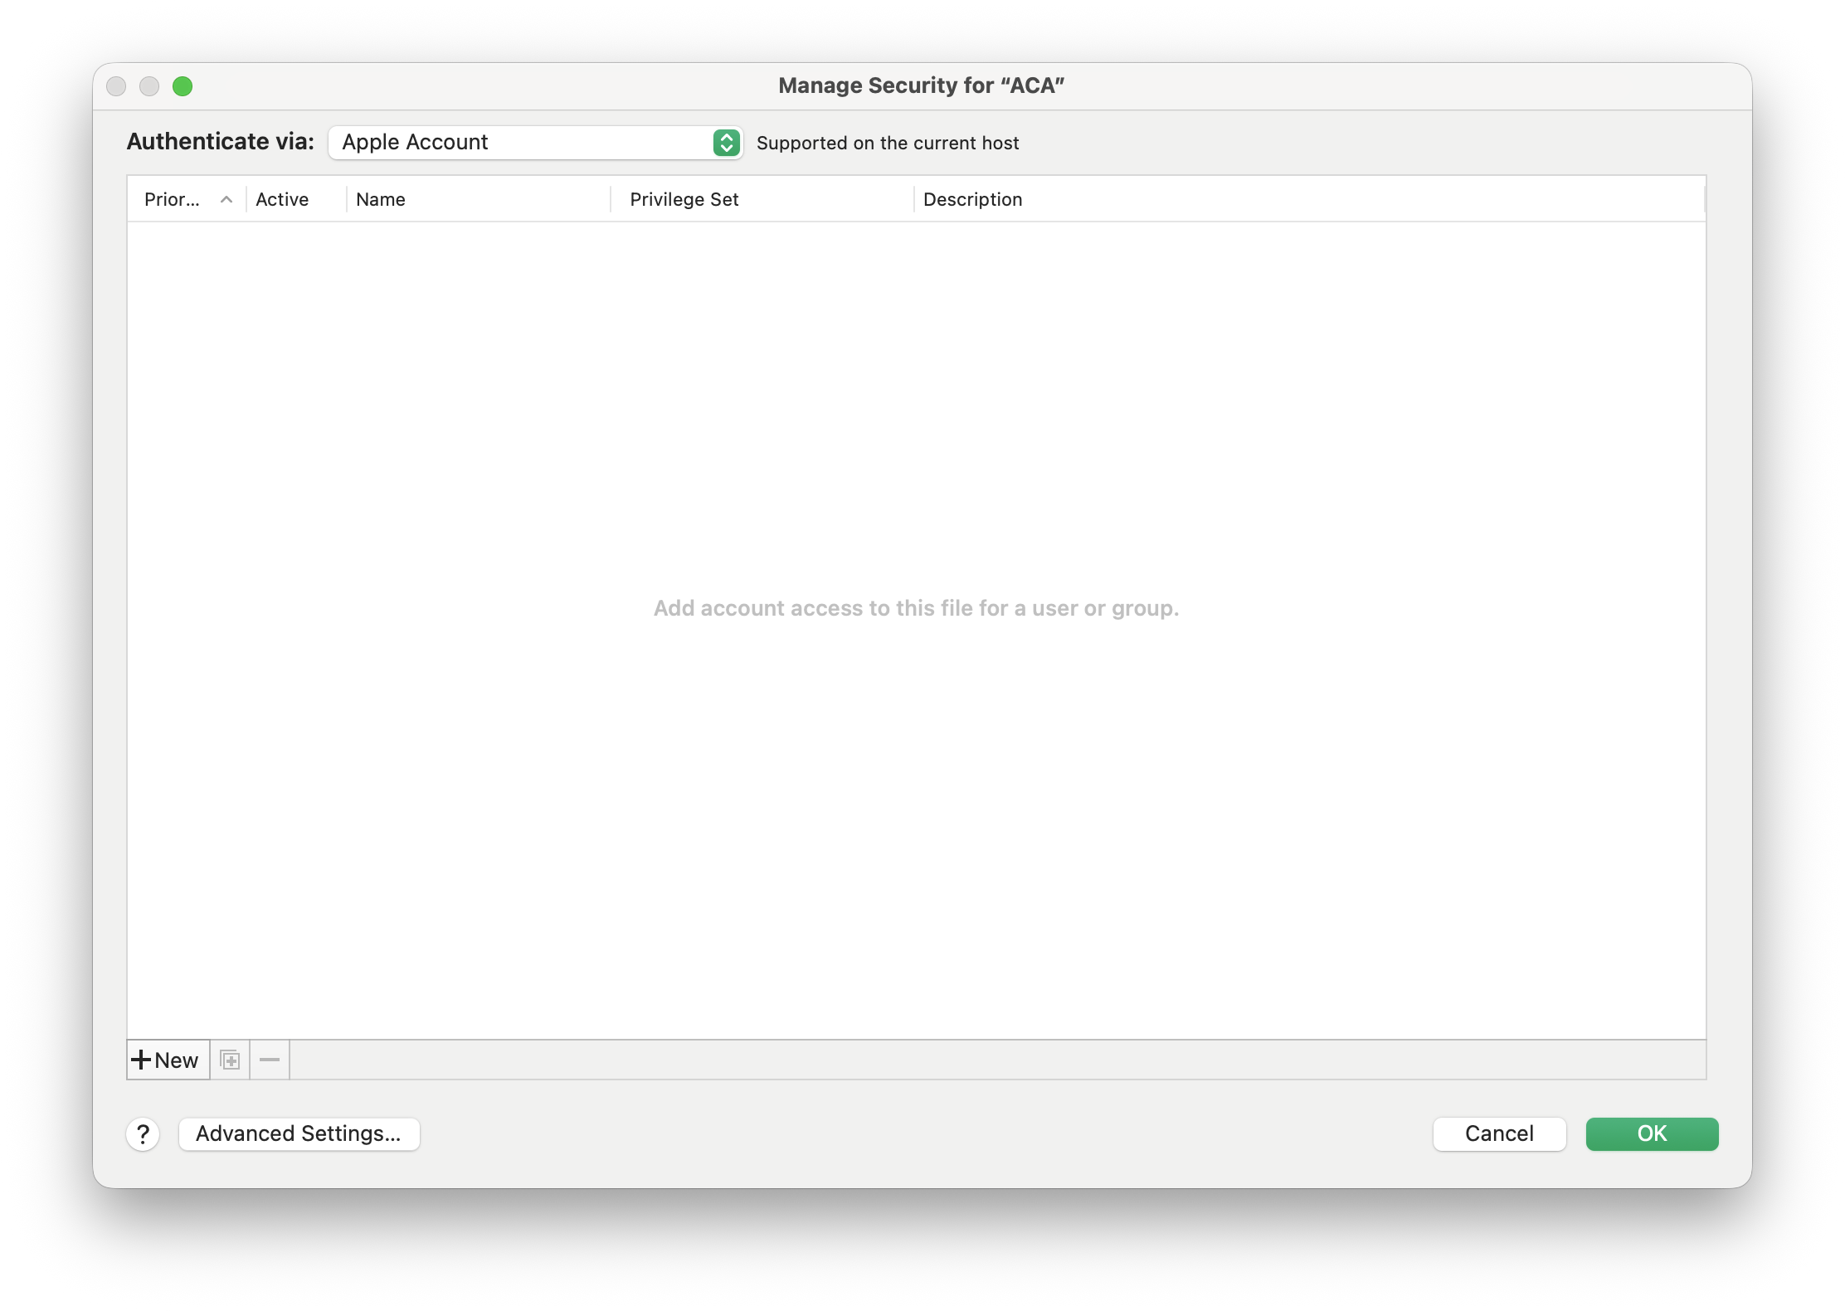1845x1311 pixels.
Task: Click the Manage Security title bar
Action: click(921, 85)
